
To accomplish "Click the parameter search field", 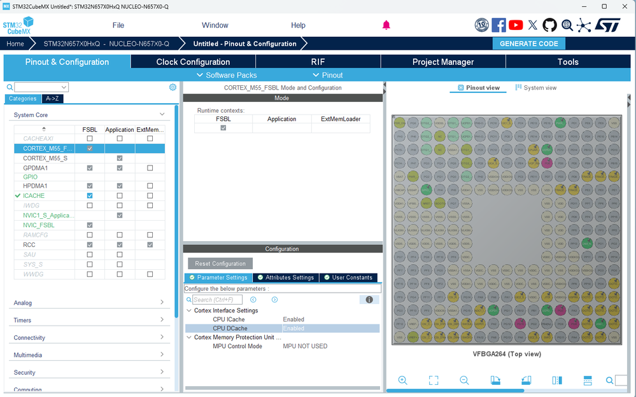I will [217, 300].
